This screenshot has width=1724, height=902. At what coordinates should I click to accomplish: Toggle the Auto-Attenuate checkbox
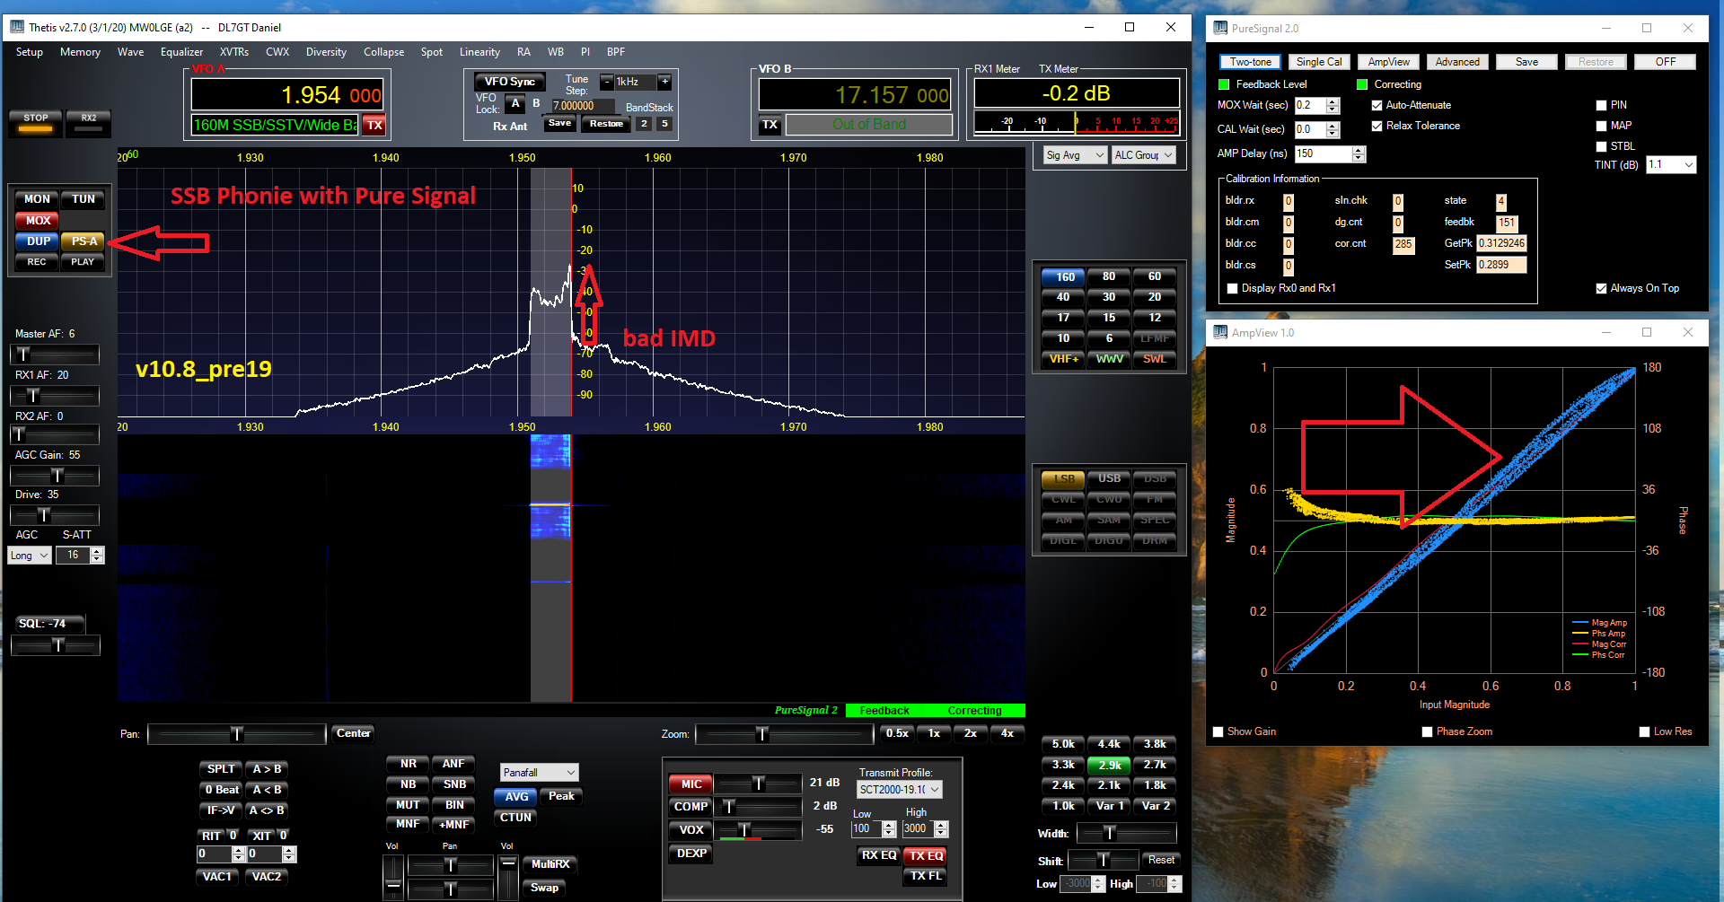click(x=1377, y=106)
